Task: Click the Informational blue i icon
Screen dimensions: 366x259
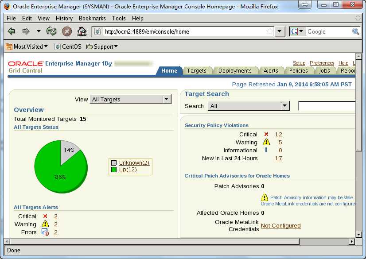Action: point(266,150)
